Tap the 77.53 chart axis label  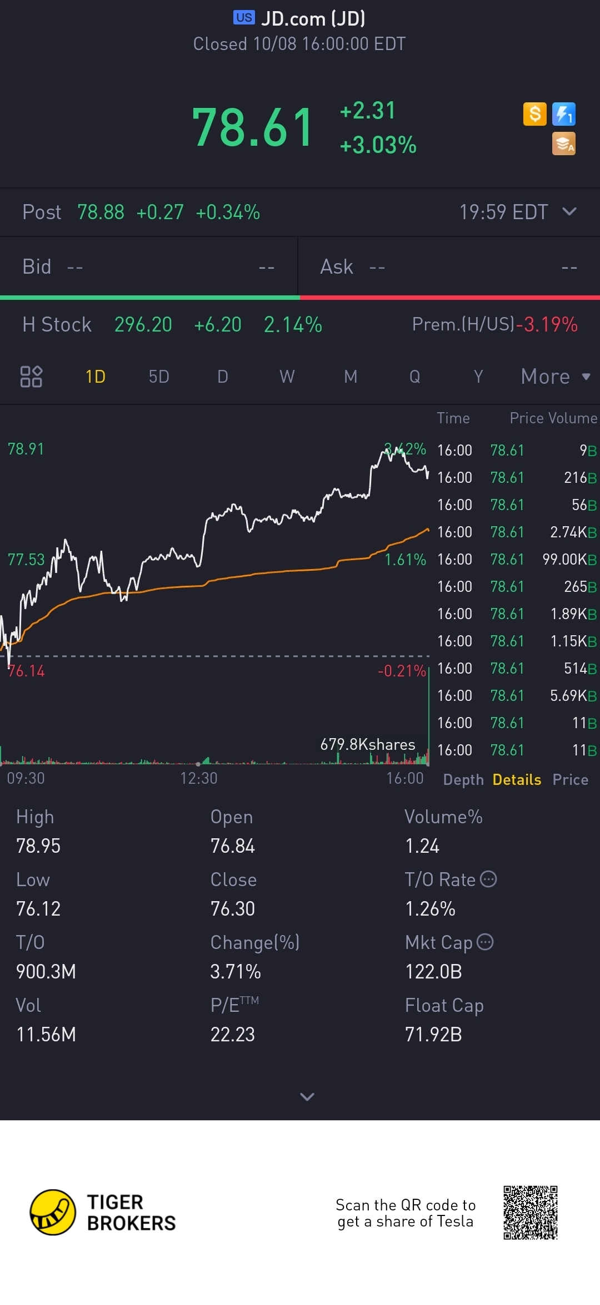coord(26,560)
